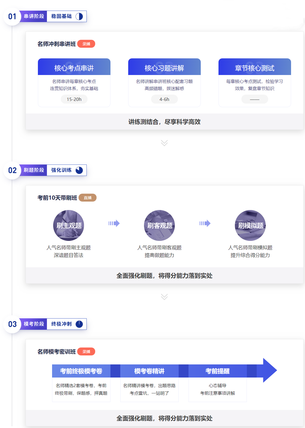
Task: Open the 核心考点串讲 card header
Action: pyautogui.click(x=74, y=67)
